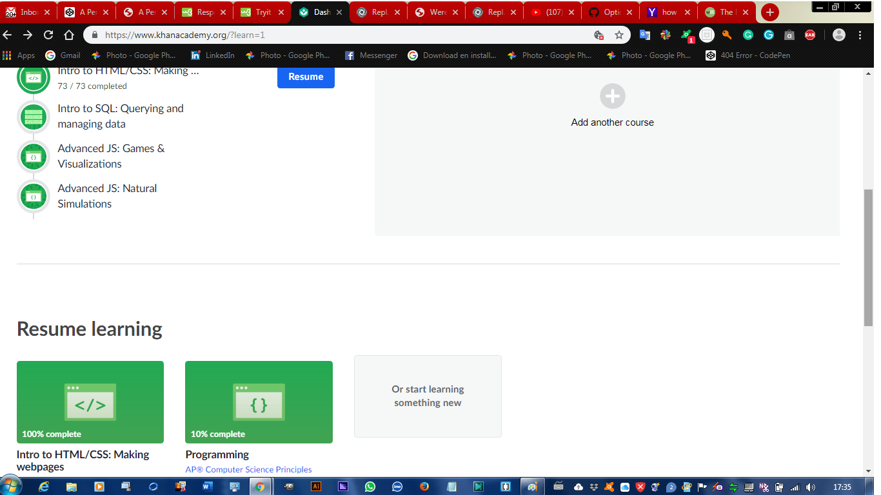
Task: Open Adobe Illustrator from the taskbar
Action: 315,487
